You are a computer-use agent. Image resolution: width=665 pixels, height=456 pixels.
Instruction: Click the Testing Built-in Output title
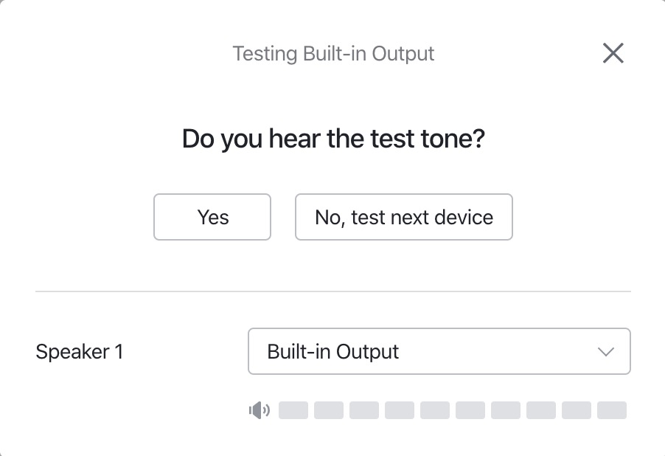click(x=333, y=54)
